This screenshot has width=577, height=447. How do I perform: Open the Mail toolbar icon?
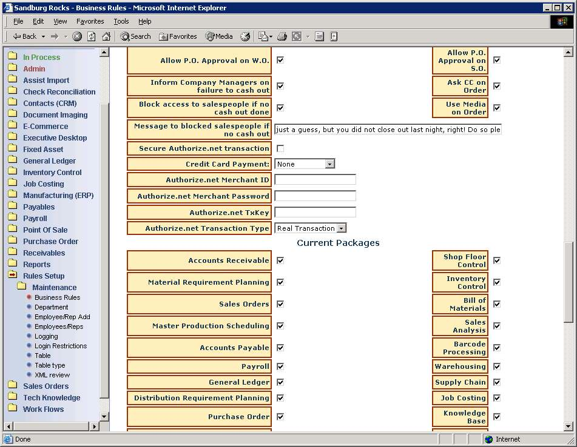(x=264, y=36)
